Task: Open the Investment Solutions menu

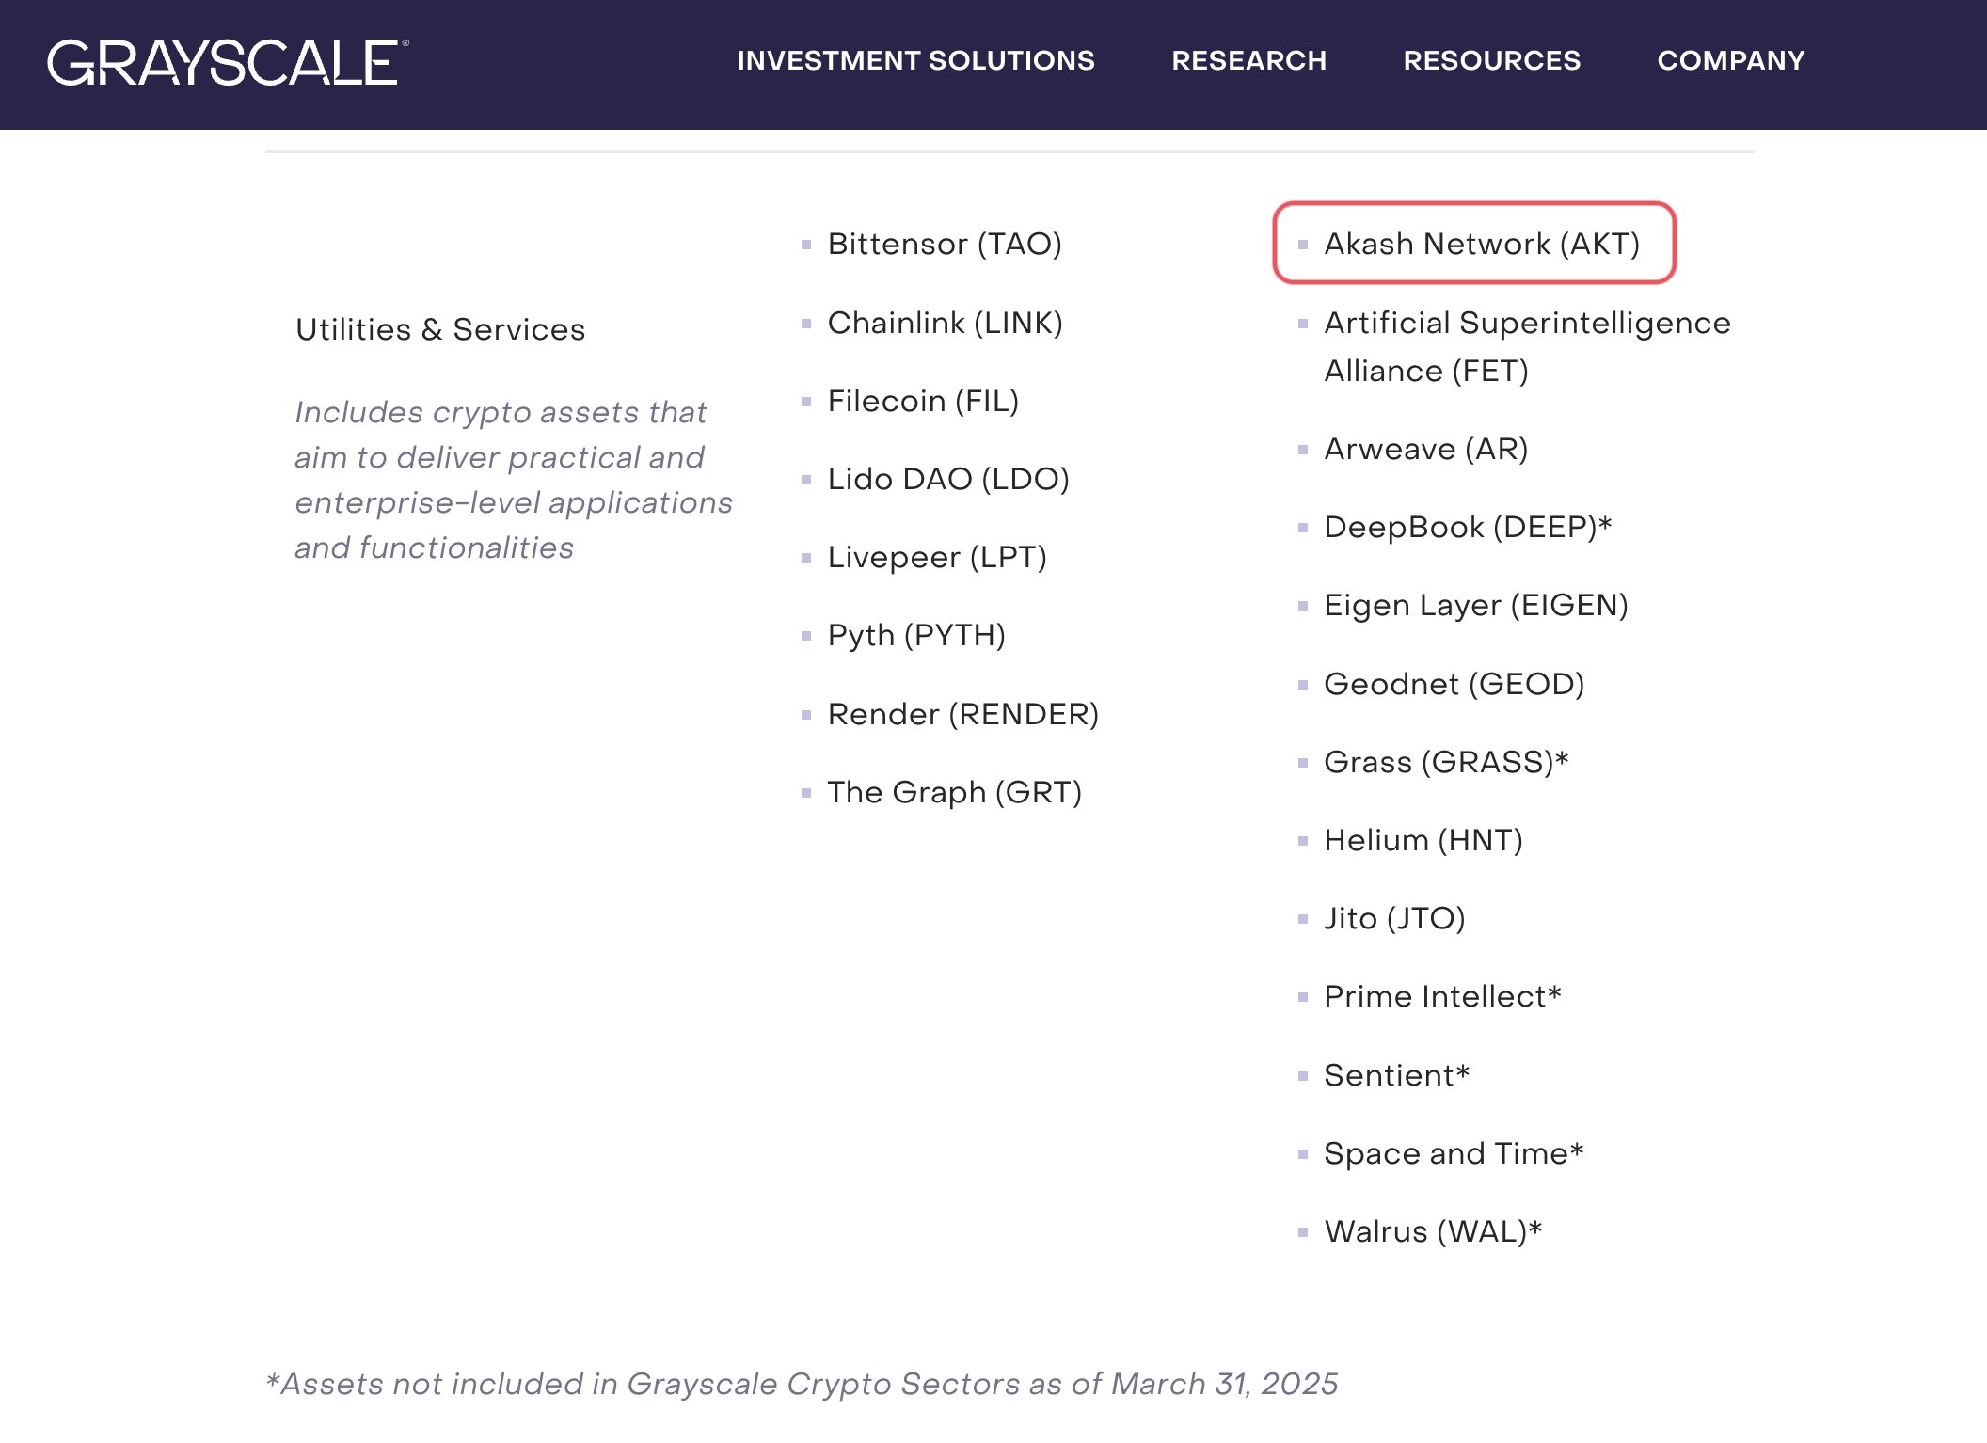Action: pyautogui.click(x=915, y=60)
